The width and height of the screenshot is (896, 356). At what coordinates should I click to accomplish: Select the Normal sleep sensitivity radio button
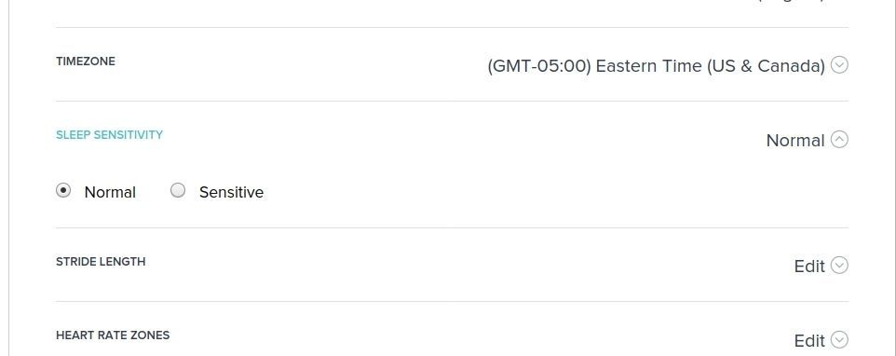tap(63, 190)
